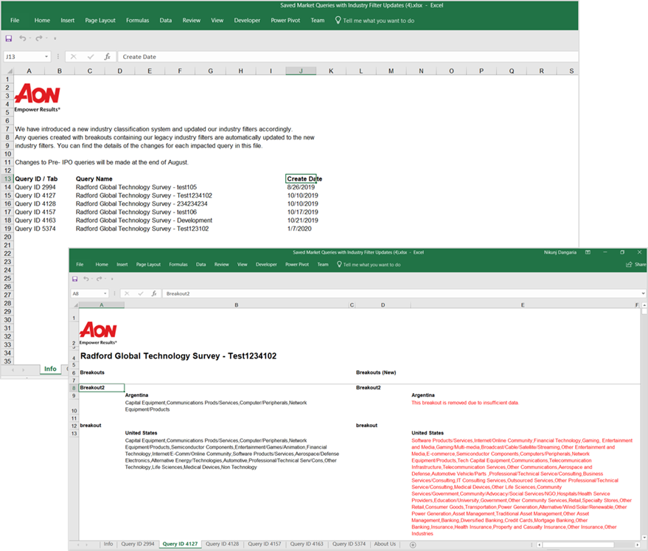Select row 13 header in back window
The image size is (648, 551).
[7, 179]
